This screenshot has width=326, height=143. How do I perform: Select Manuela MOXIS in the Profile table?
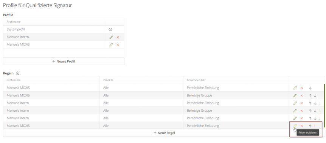tap(18, 45)
